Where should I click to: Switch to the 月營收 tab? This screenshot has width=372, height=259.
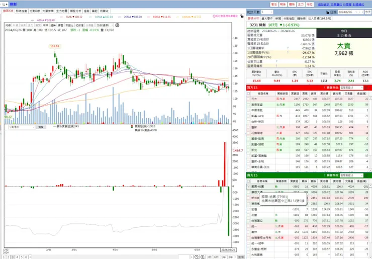click(104, 11)
